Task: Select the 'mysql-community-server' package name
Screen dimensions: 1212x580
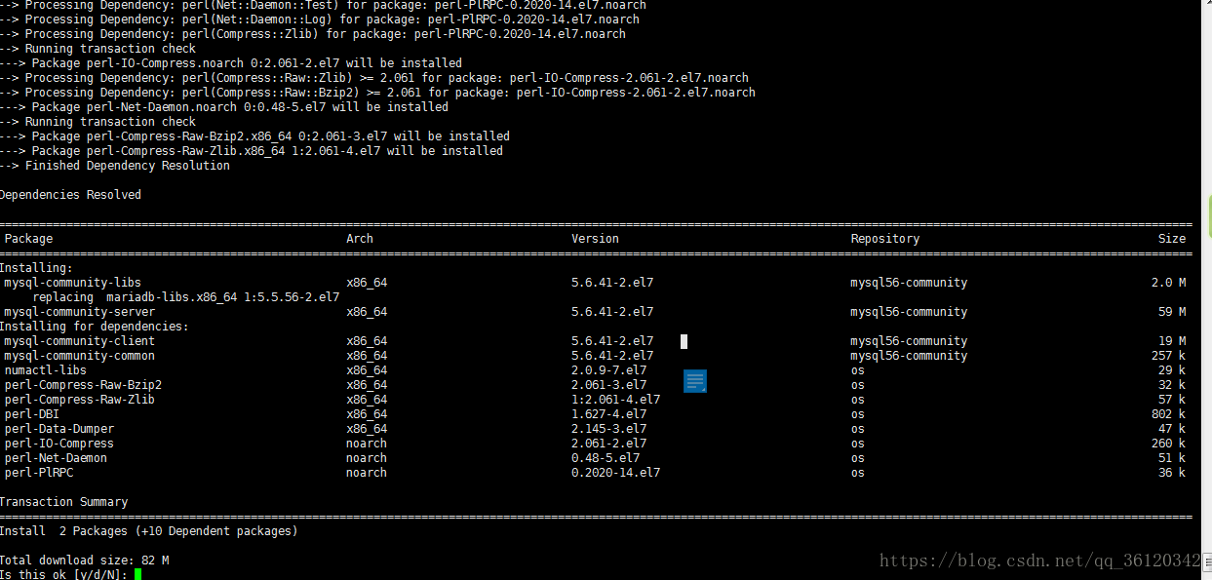Action: (x=80, y=312)
